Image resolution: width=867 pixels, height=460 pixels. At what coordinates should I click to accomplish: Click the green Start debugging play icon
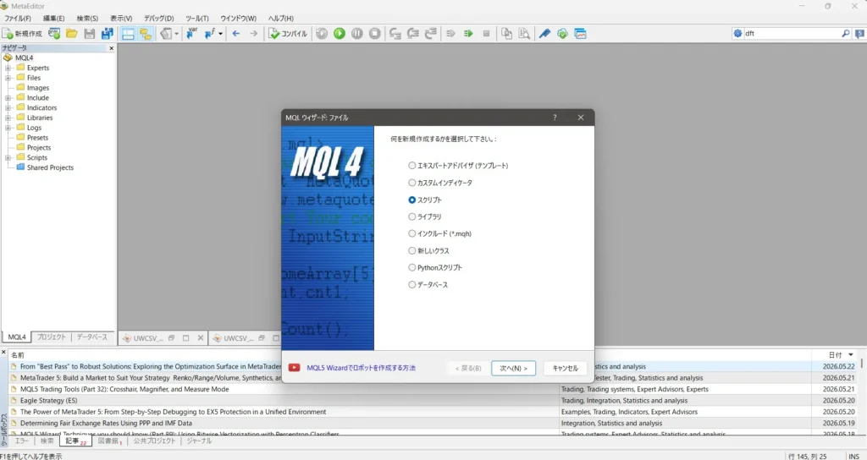[340, 34]
